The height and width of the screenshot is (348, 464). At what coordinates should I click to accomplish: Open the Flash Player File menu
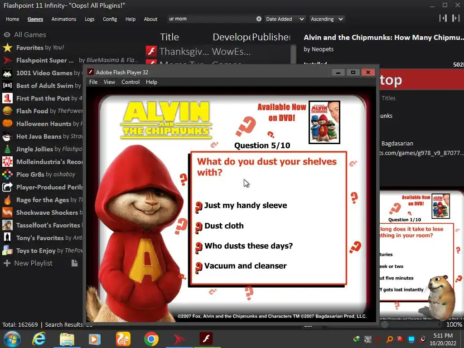(93, 82)
